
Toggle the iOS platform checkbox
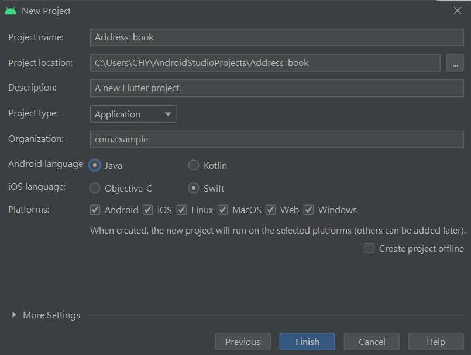point(148,210)
